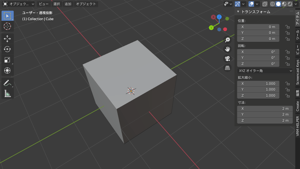The height and width of the screenshot is (169, 300).
Task: Lock the location X value
Action: pos(287,27)
